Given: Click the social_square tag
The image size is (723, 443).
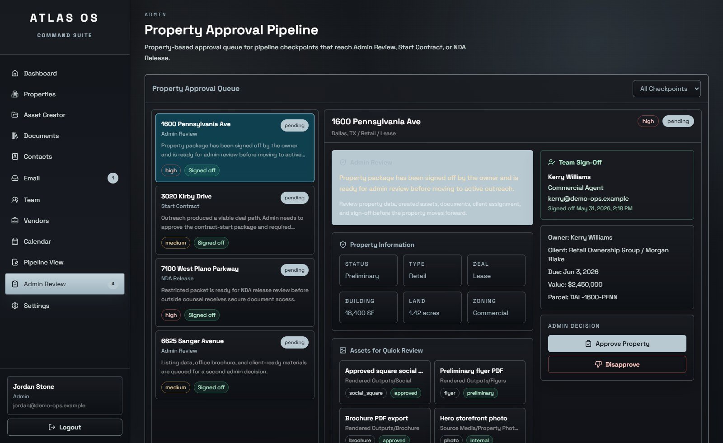Looking at the screenshot, I should tap(366, 393).
